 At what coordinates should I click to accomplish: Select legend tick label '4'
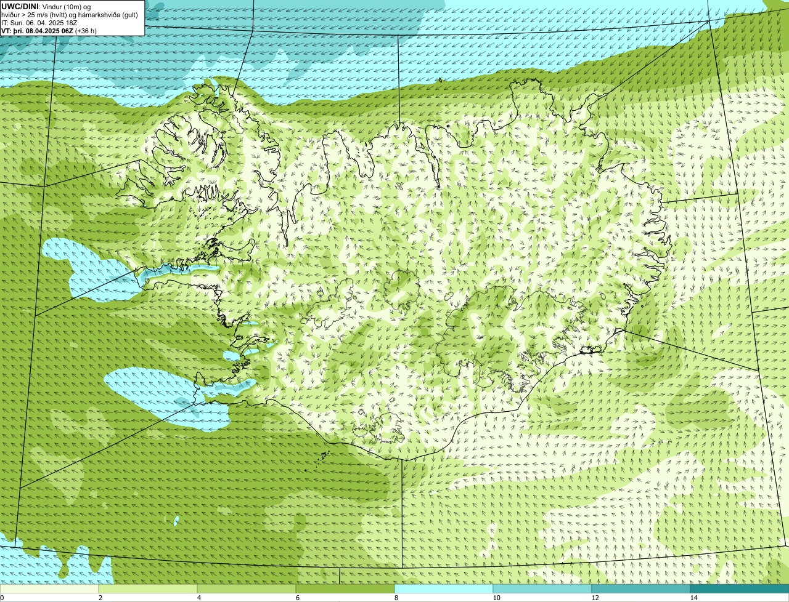pos(198,598)
